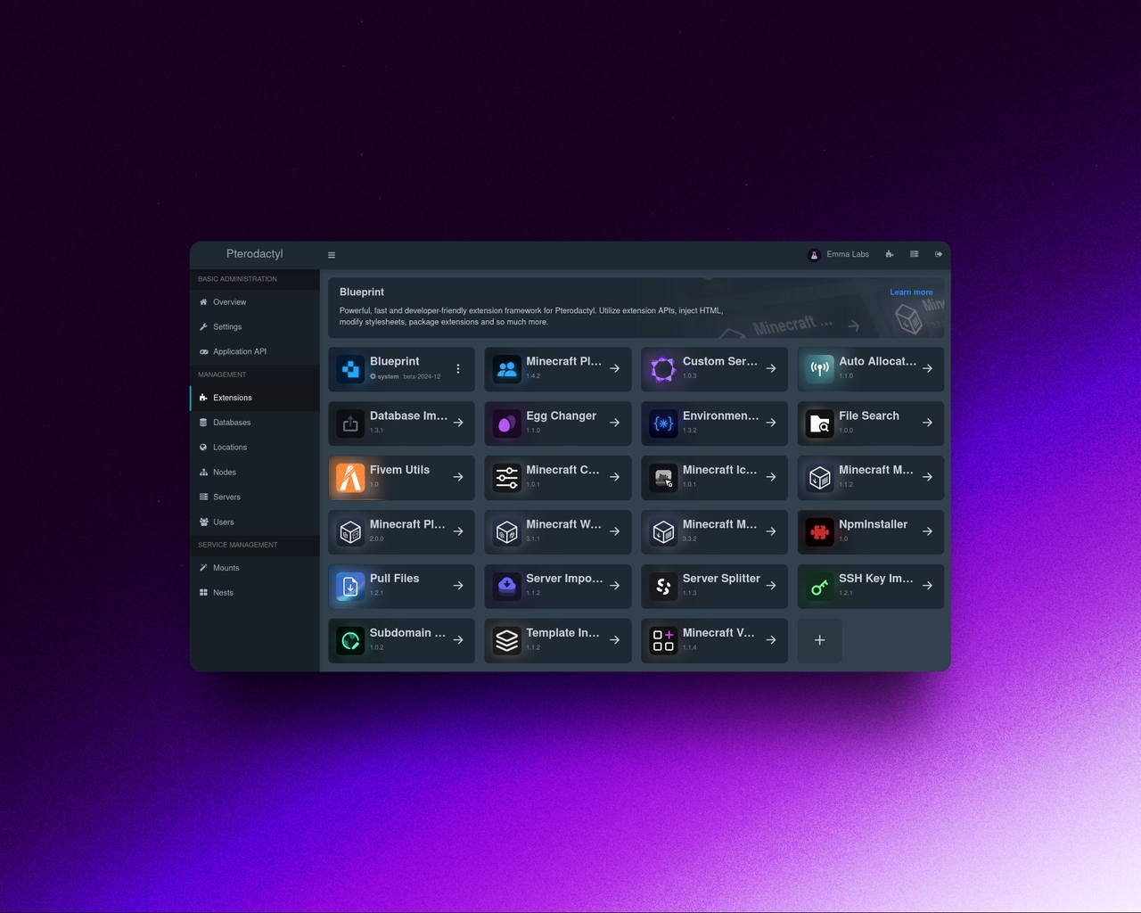Open the Emma Labs user profile
The width and height of the screenshot is (1141, 913).
pyautogui.click(x=838, y=254)
